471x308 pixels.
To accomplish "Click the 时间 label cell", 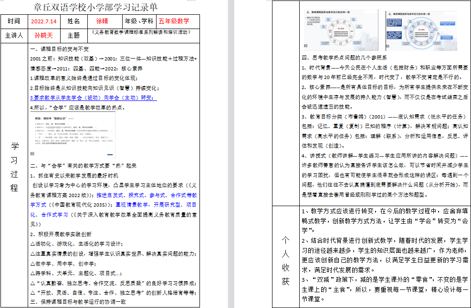I will (14, 21).
